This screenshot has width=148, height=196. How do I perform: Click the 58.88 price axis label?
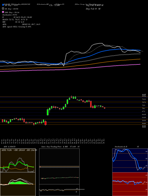coord(144,121)
